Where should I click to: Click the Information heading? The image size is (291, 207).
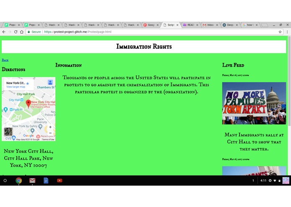[x=69, y=65]
